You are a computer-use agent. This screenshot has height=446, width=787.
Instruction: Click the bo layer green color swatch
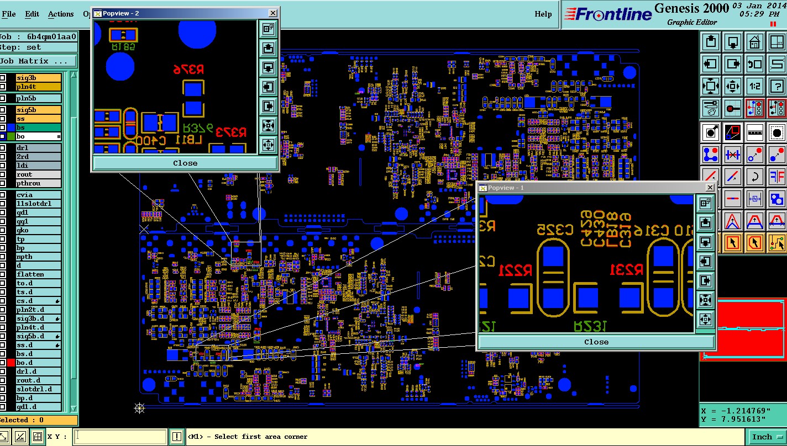point(11,136)
